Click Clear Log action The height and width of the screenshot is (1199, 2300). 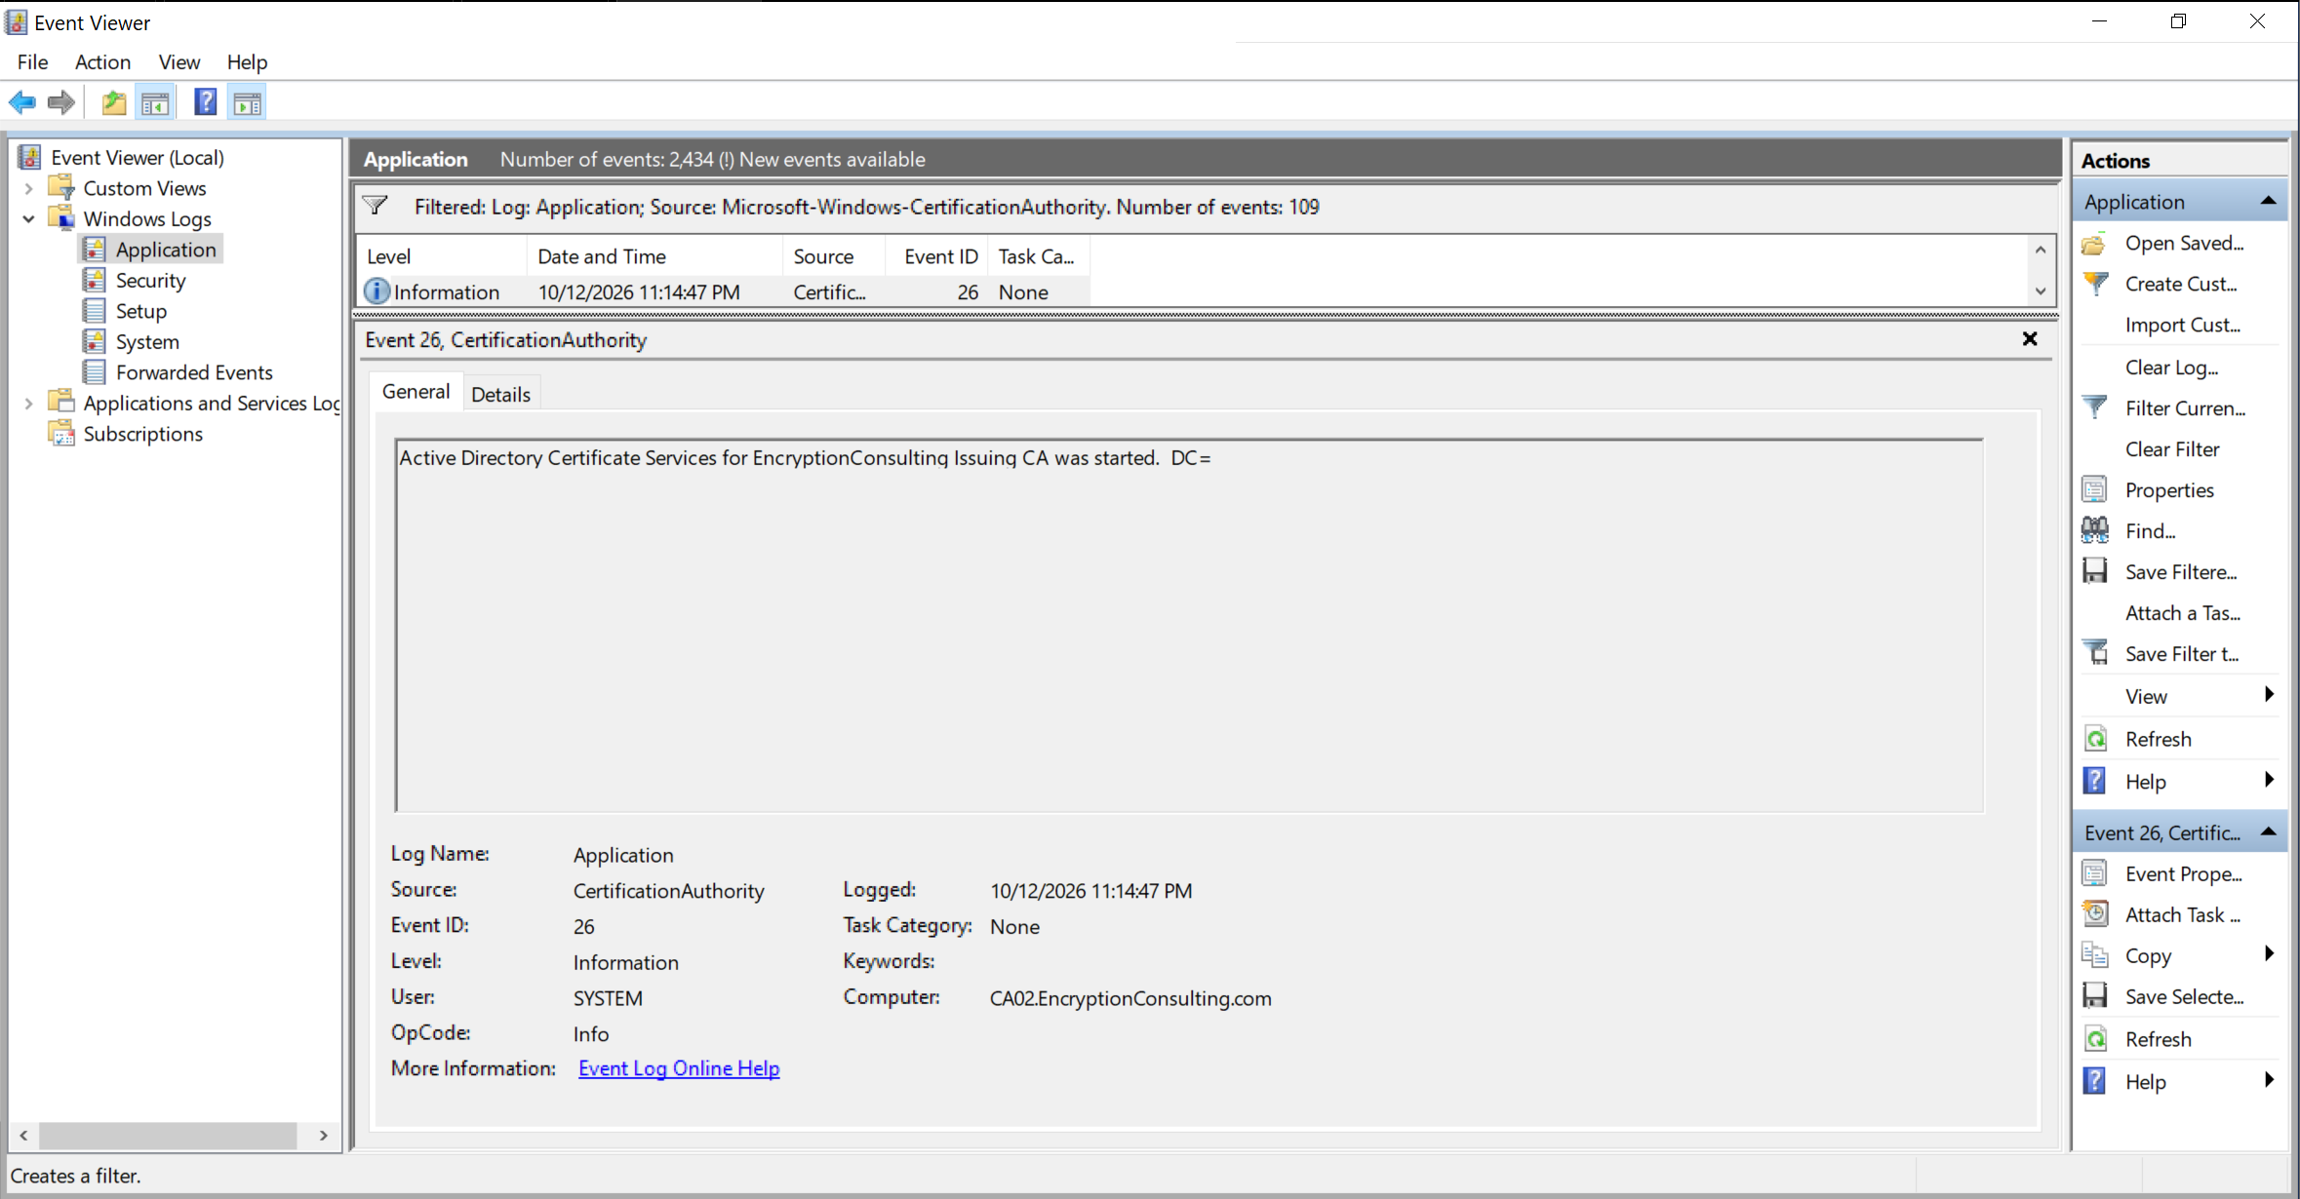tap(2171, 367)
